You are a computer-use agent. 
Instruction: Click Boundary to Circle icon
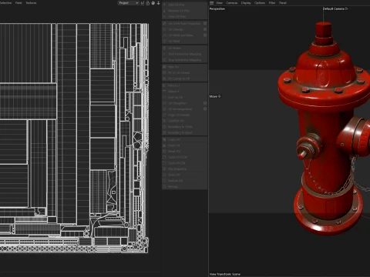[x=165, y=127]
